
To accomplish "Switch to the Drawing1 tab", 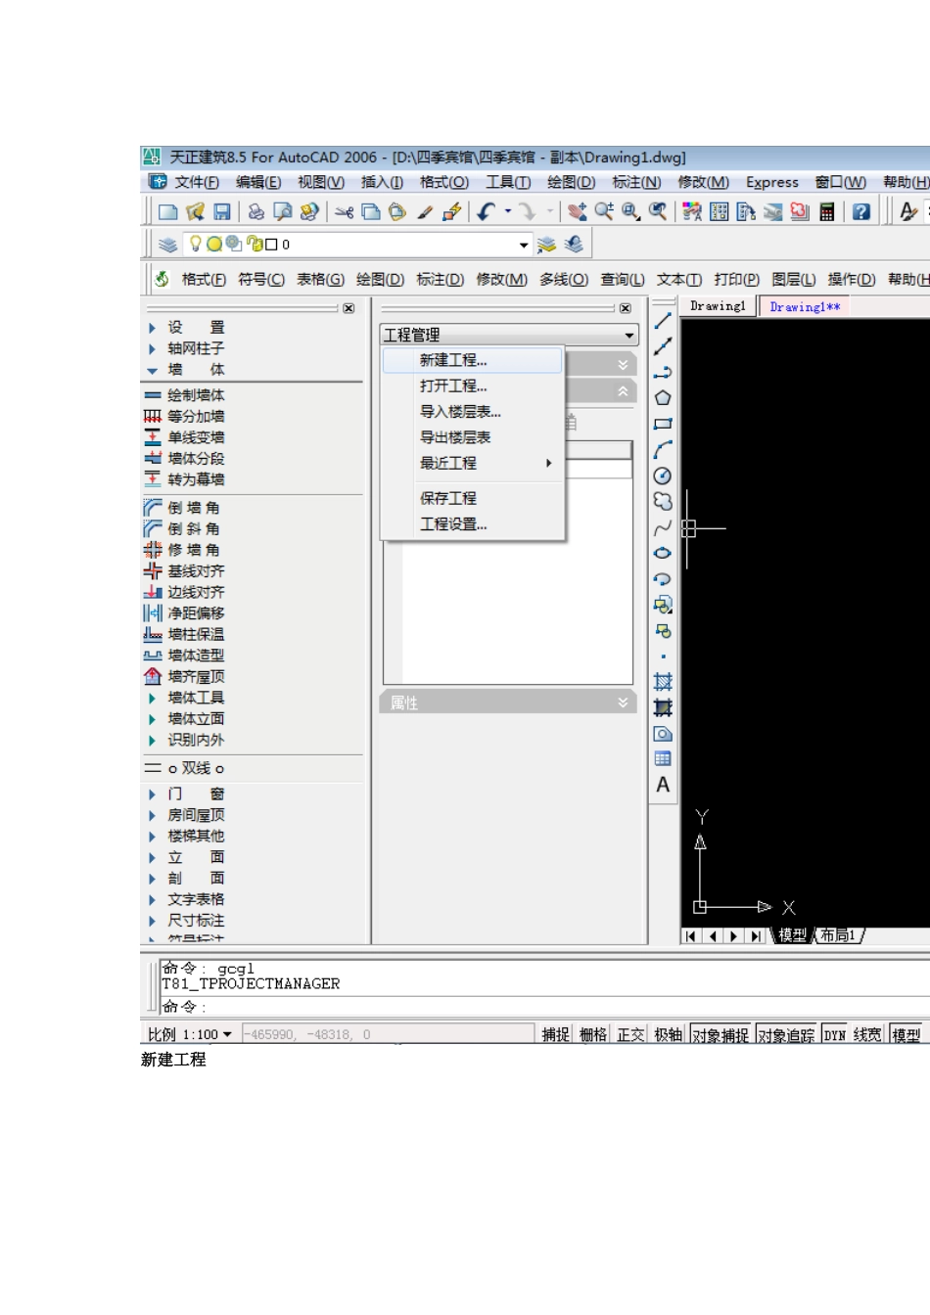I will pyautogui.click(x=718, y=306).
